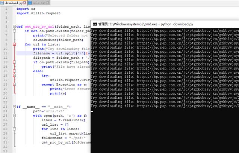Click line number 22 in the margin
The width and height of the screenshot is (239, 153).
tap(5, 102)
